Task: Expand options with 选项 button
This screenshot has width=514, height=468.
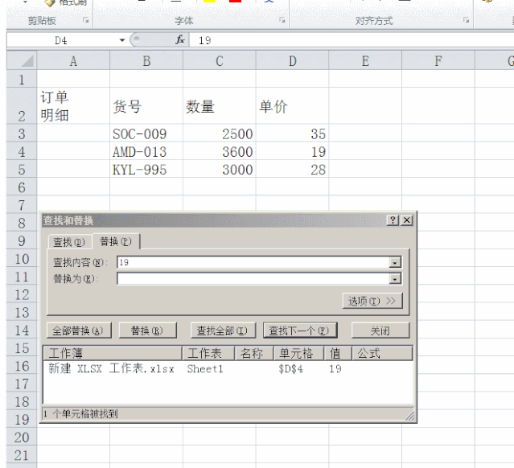Action: pos(372,301)
